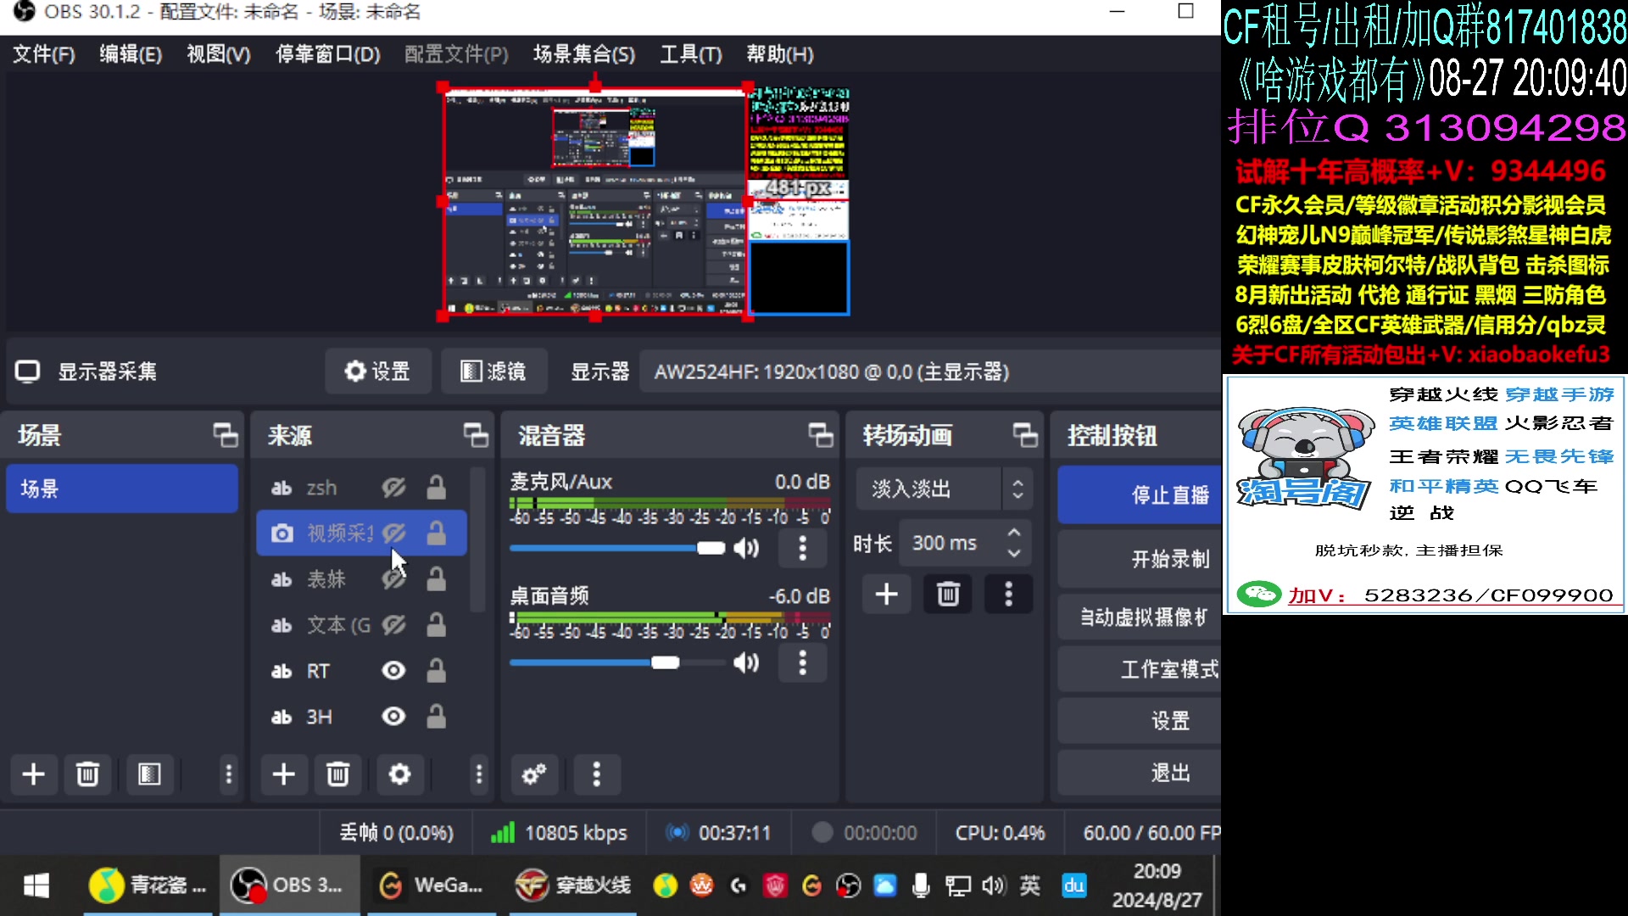Hide the RT source with eye icon
Image resolution: width=1628 pixels, height=916 pixels.
click(393, 671)
